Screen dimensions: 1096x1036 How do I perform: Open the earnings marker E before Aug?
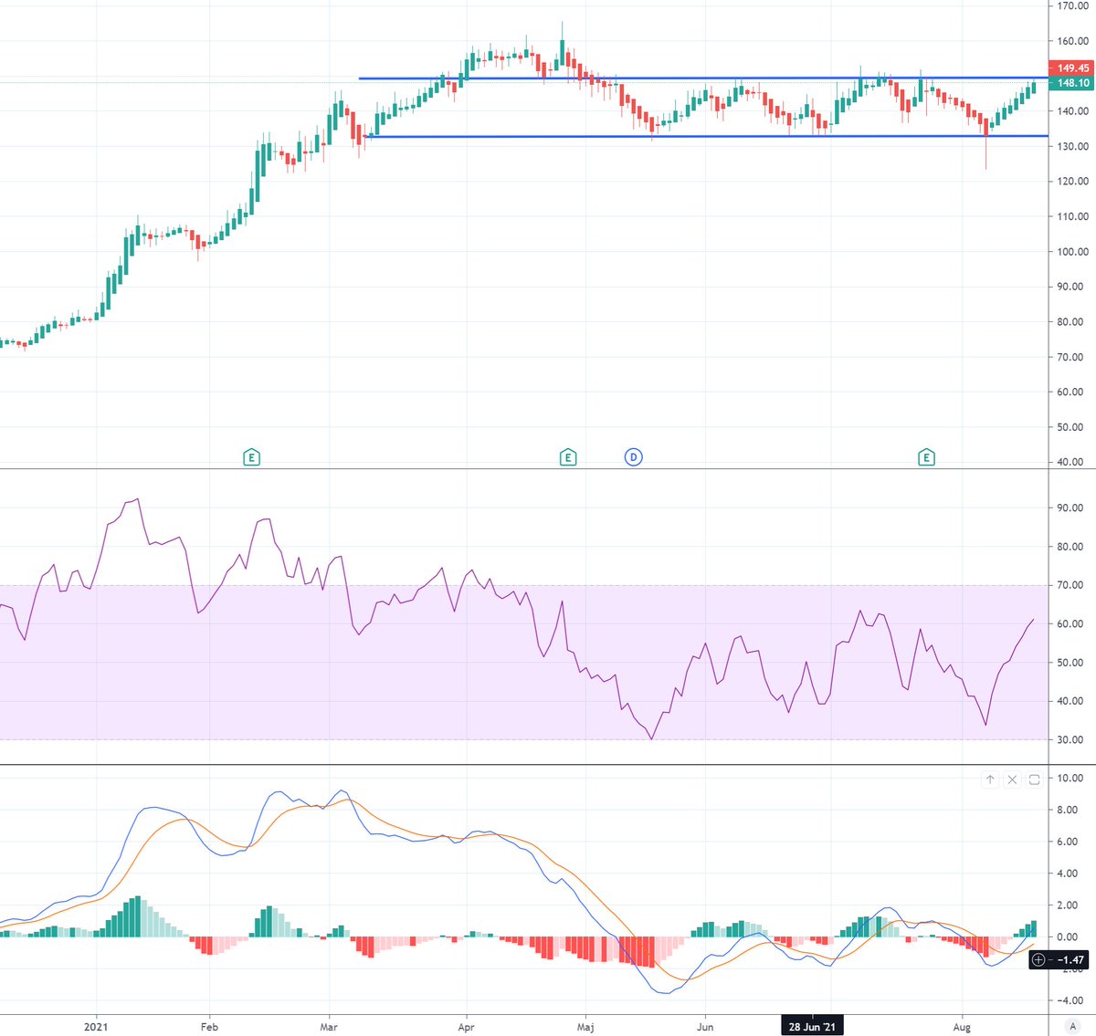tap(926, 456)
